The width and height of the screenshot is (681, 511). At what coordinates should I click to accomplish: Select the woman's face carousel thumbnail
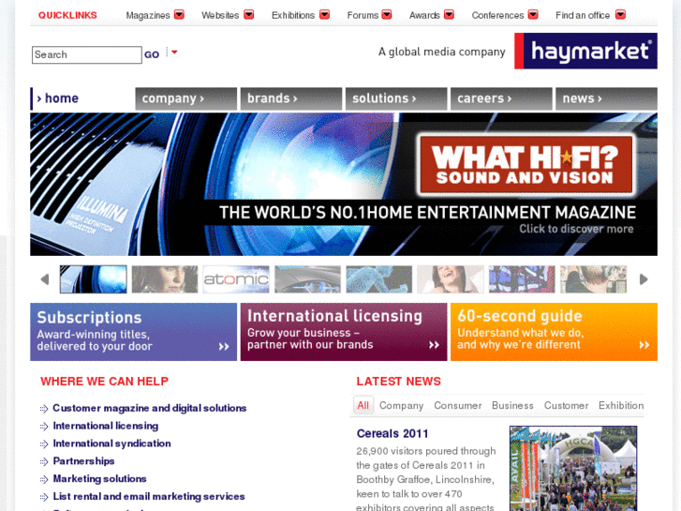pyautogui.click(x=165, y=279)
